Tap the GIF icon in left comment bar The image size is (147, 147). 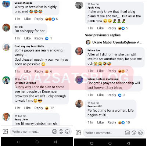tap(54, 132)
